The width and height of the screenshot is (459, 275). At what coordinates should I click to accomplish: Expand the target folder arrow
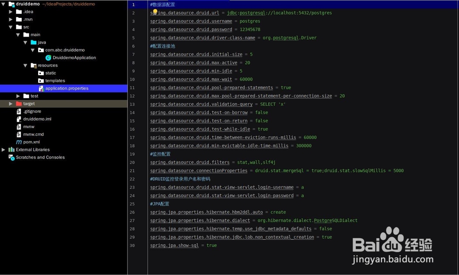pos(11,104)
